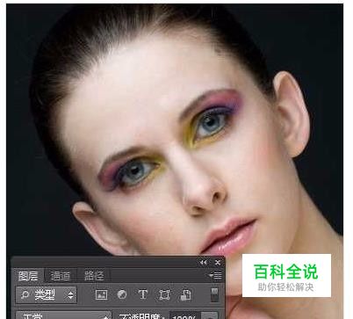Open the 不透明度 opacity slider arrow
Screen dimensions: 353x319
coord(210,316)
